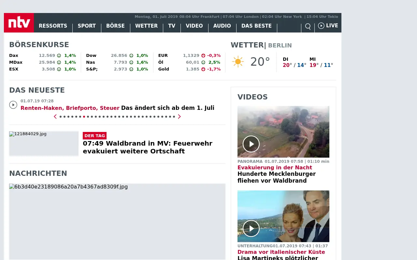Click the Gold down-arrow indicator
The height and width of the screenshot is (260, 417).
(x=203, y=69)
